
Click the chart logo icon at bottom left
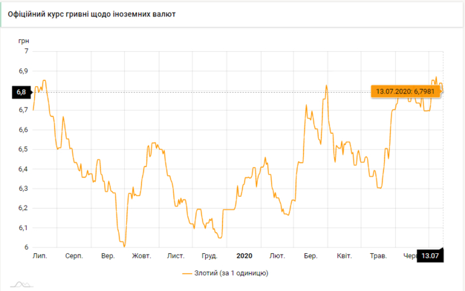[22, 285]
